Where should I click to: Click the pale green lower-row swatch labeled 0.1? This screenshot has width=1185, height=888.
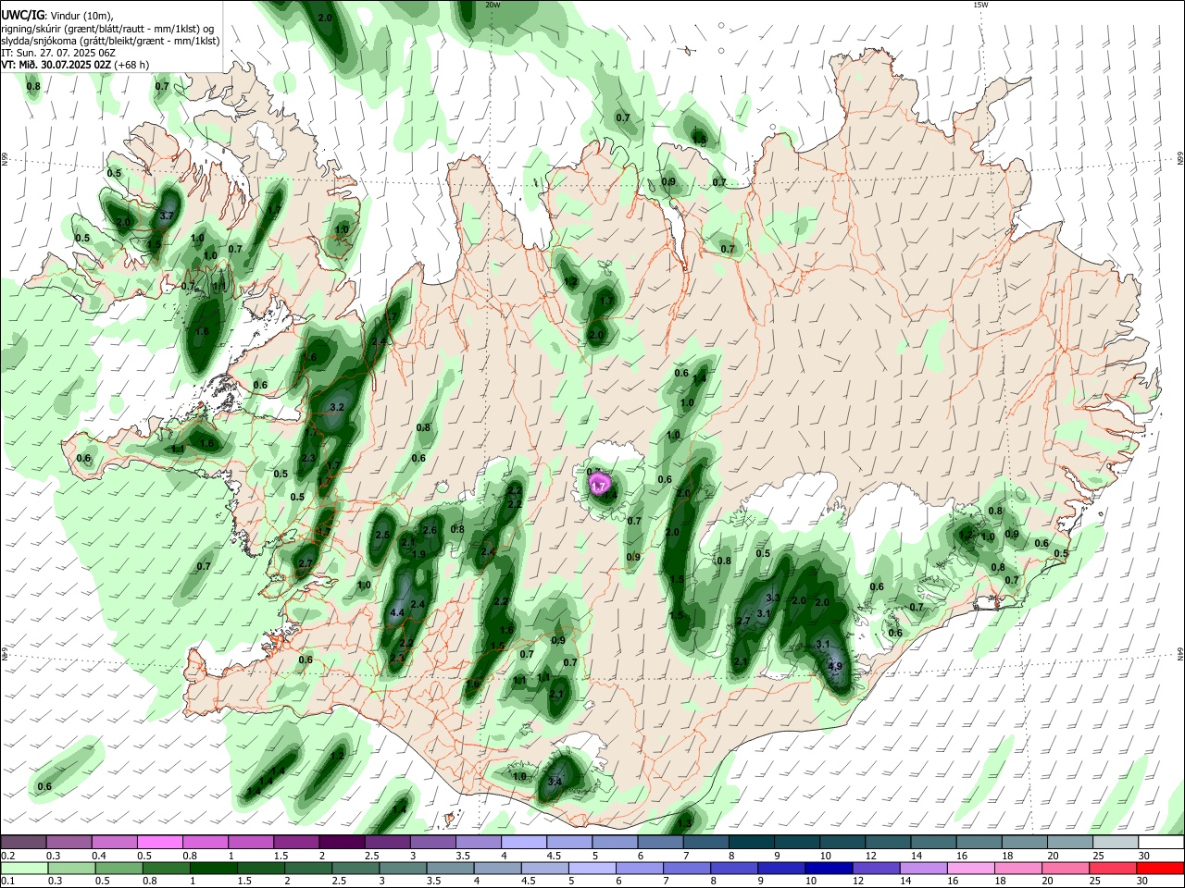[25, 868]
